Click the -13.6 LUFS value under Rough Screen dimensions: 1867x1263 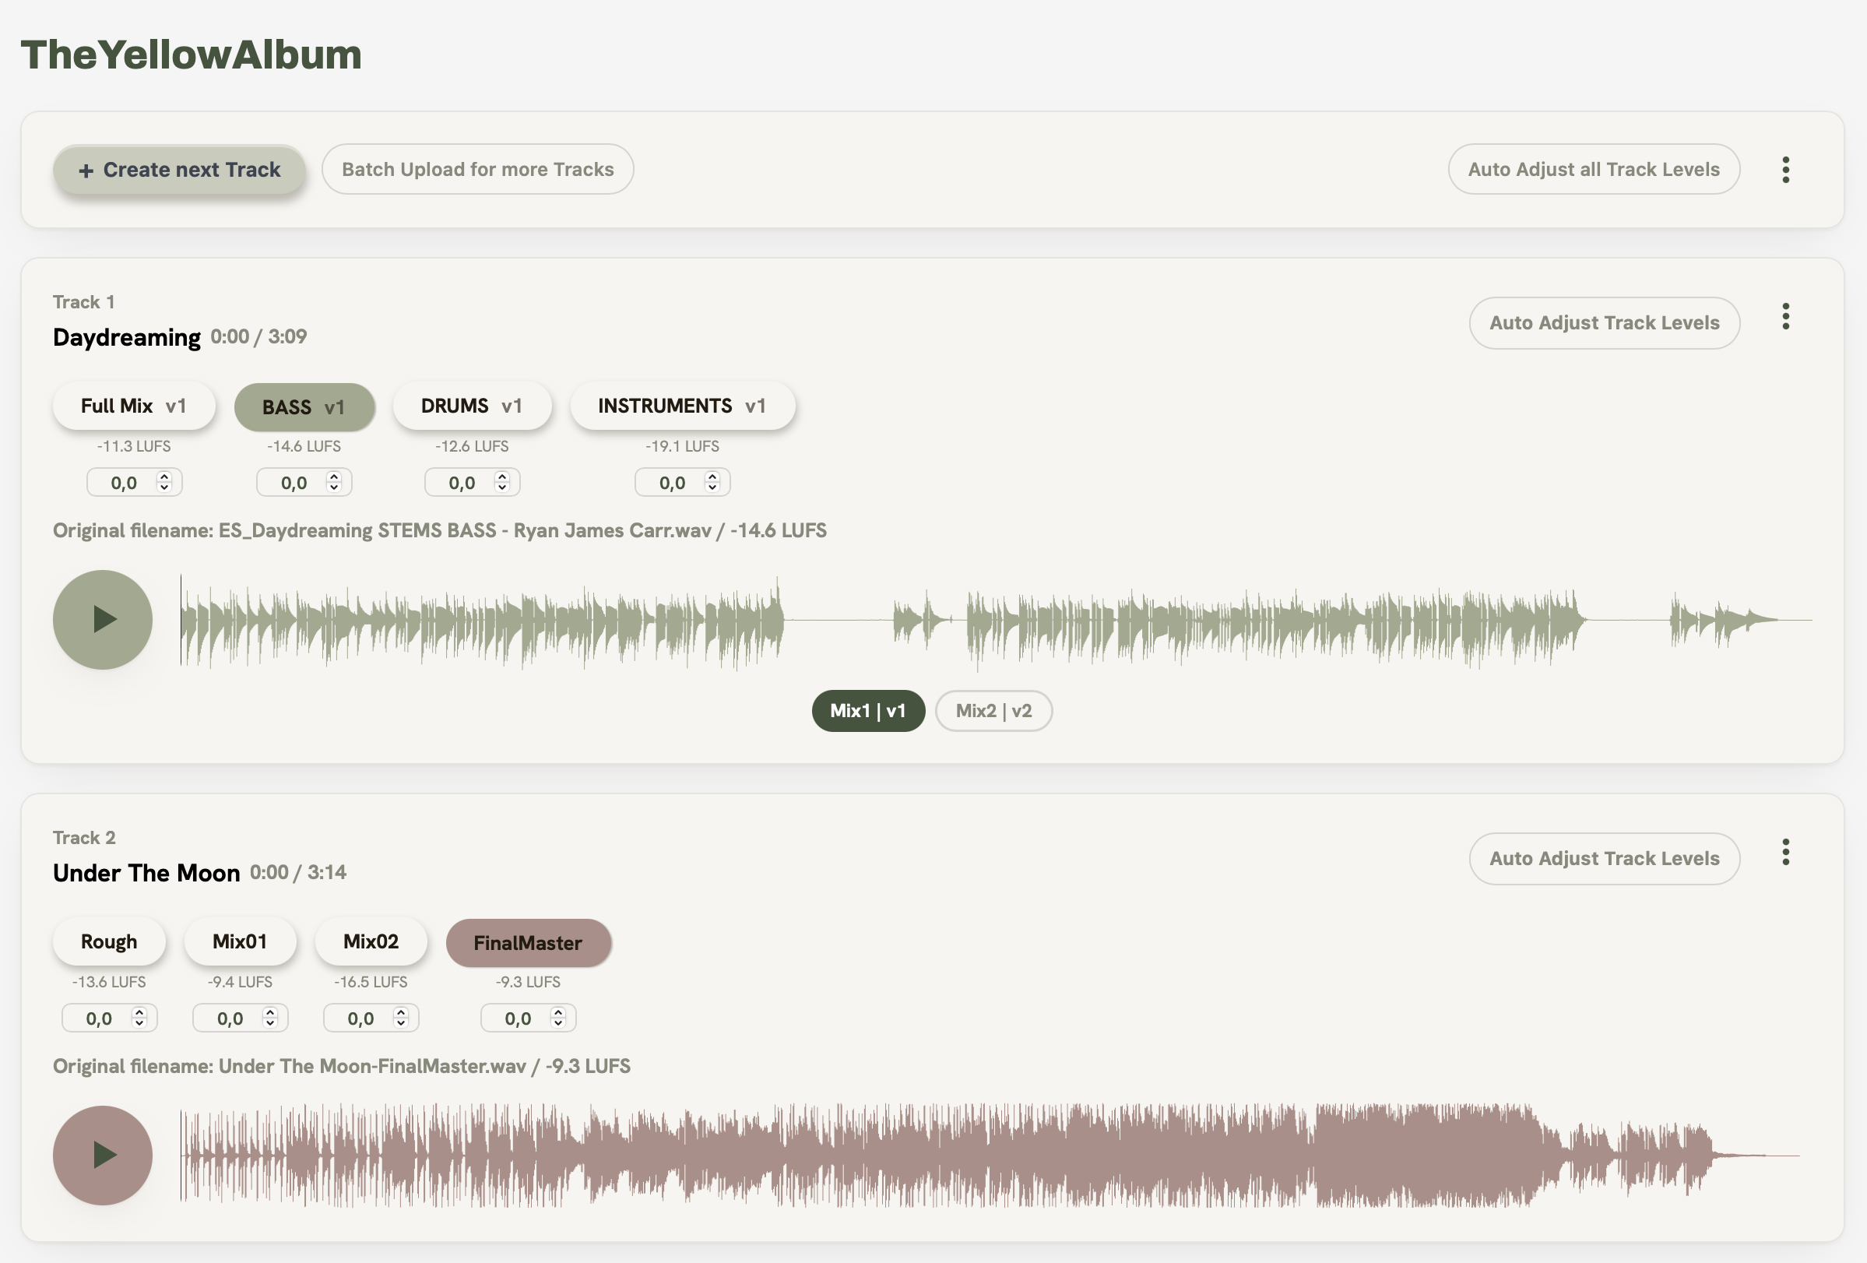[109, 982]
